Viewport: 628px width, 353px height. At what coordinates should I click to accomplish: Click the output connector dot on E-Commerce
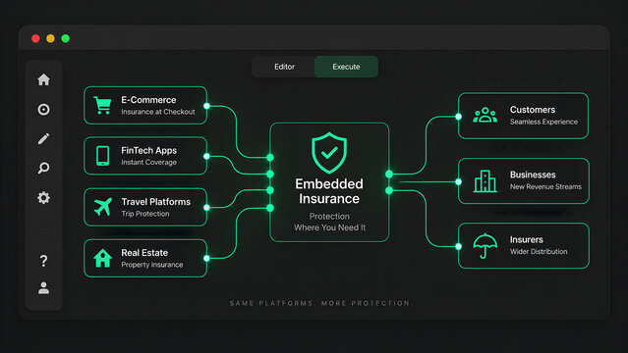206,106
